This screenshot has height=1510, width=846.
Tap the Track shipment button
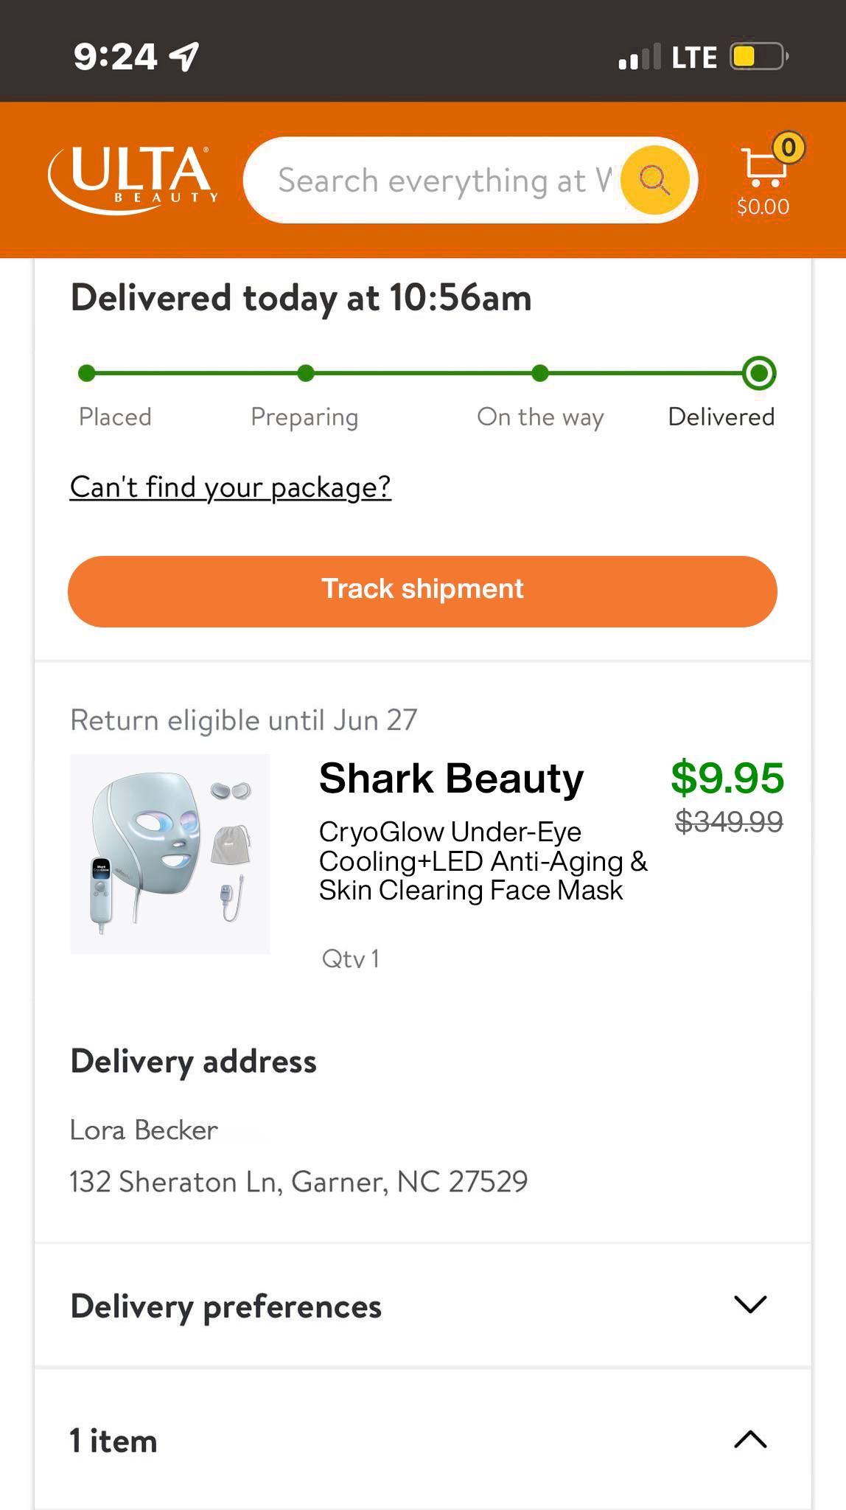(422, 591)
